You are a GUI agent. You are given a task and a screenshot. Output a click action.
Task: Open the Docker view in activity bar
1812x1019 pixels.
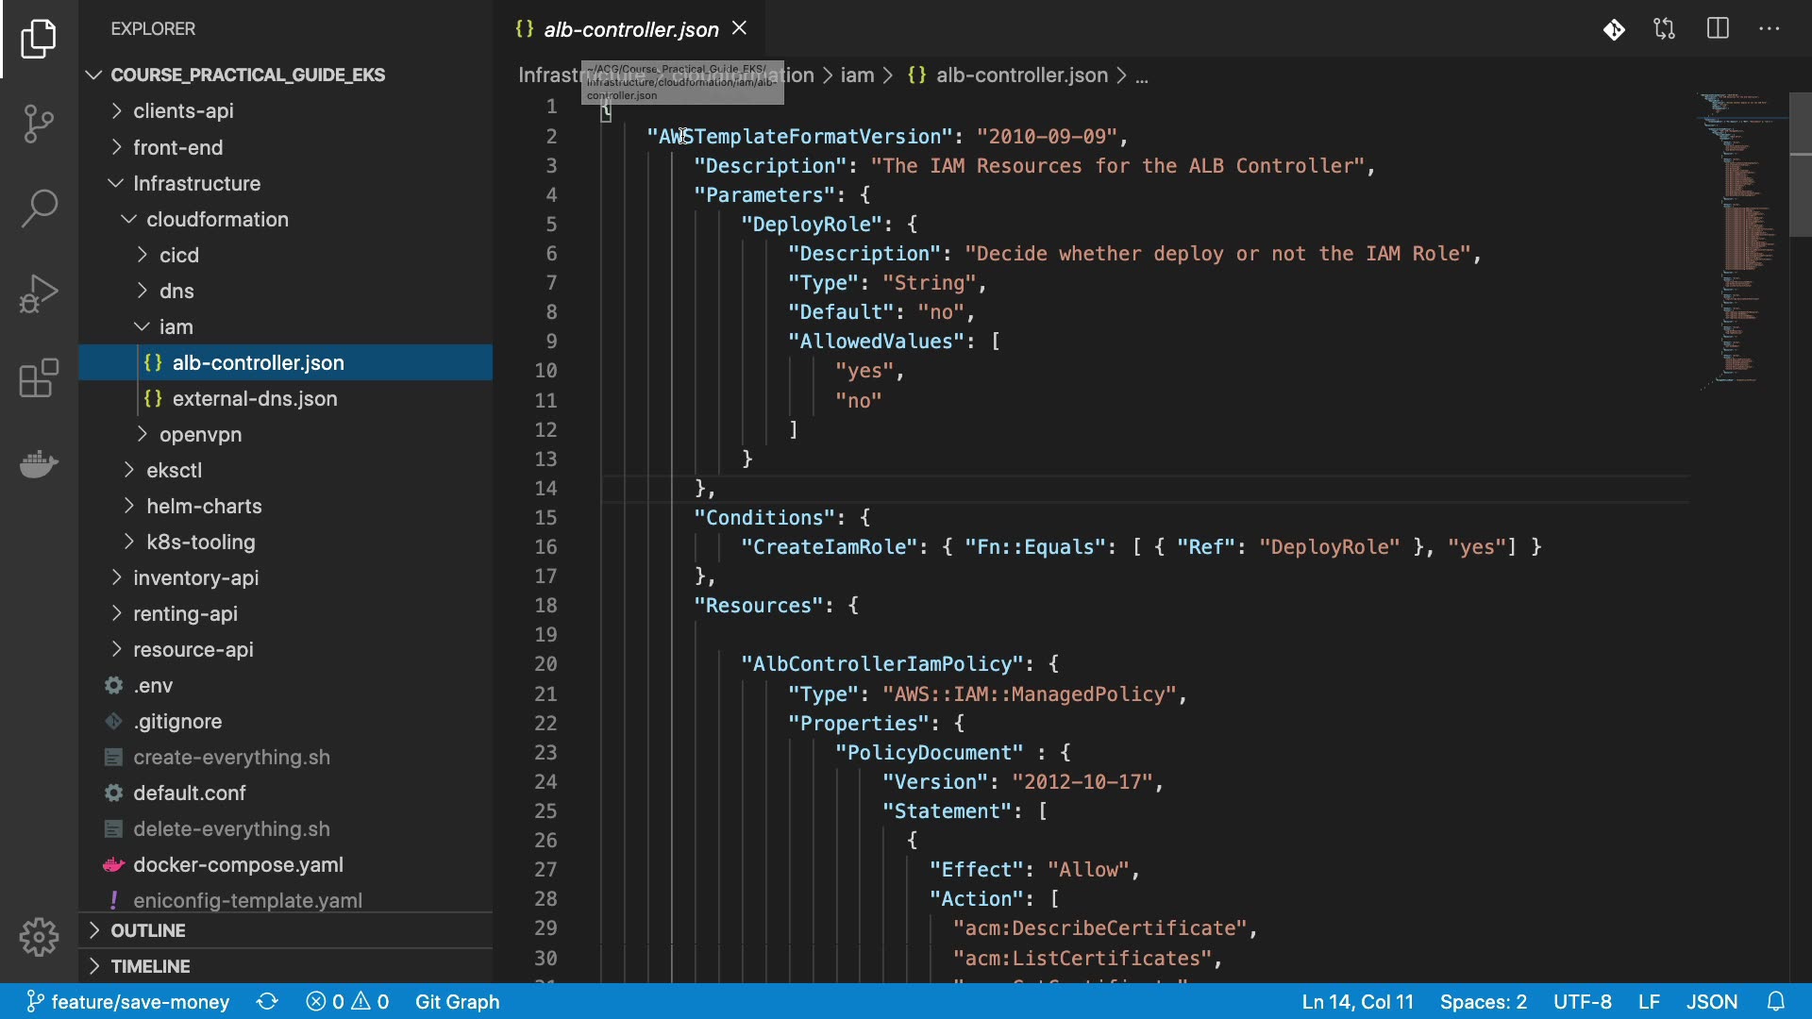[x=39, y=463]
